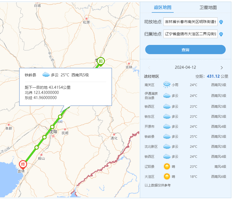Click the cloud icon in 开原市 row
Image resolution: width=233 pixels, height=200 pixels.
[x=167, y=127]
